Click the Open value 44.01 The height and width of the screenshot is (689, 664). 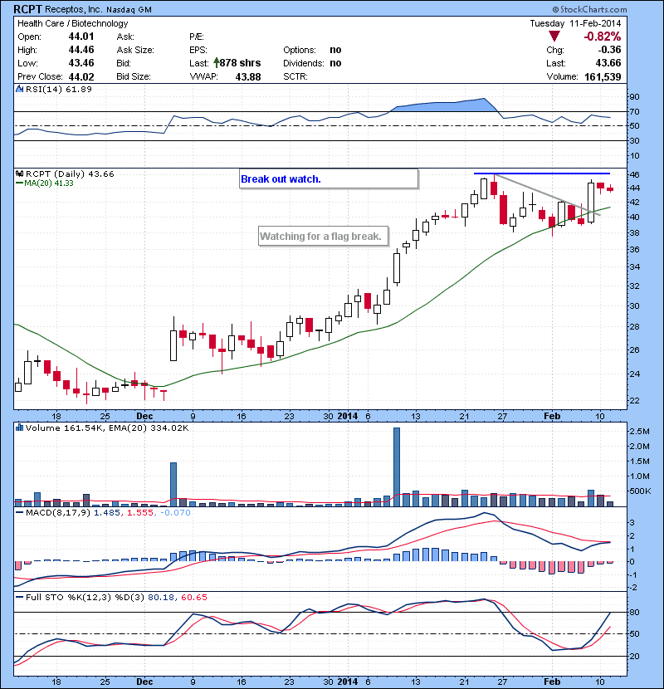pos(81,37)
